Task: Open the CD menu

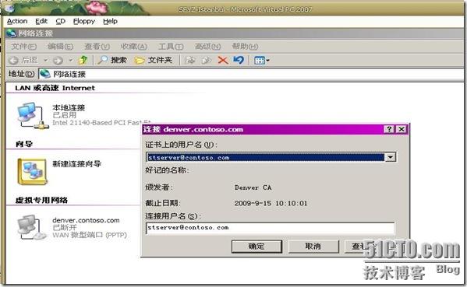Action: point(60,22)
